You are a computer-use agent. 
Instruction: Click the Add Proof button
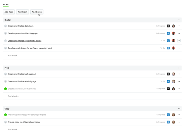(23, 12)
